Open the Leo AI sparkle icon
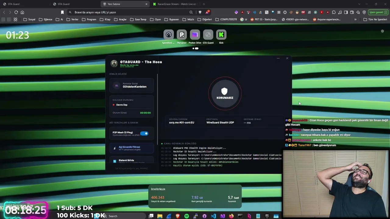The height and width of the screenshot is (219, 390). [x=358, y=12]
